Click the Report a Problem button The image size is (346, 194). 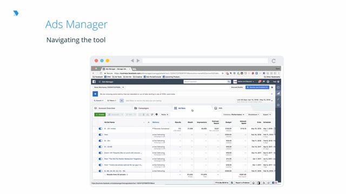[242, 183]
